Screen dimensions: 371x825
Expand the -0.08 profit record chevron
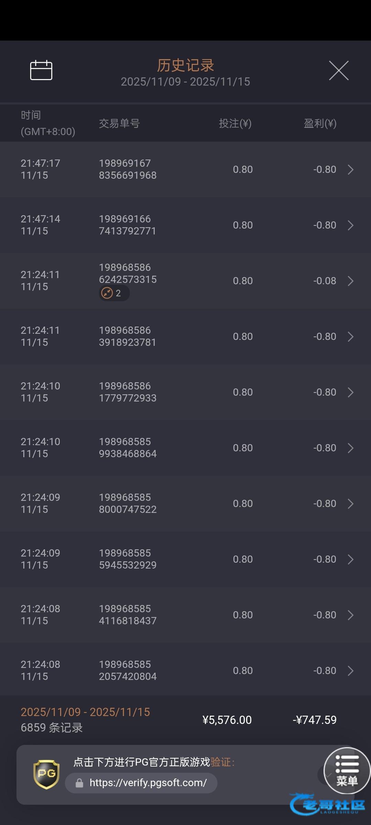[x=350, y=281]
